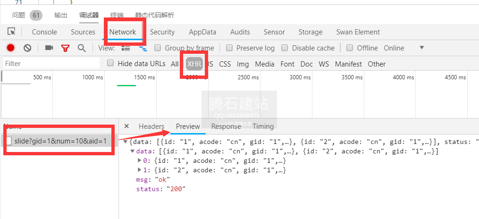Open the Response tab
Image resolution: width=479 pixels, height=219 pixels.
click(x=226, y=126)
